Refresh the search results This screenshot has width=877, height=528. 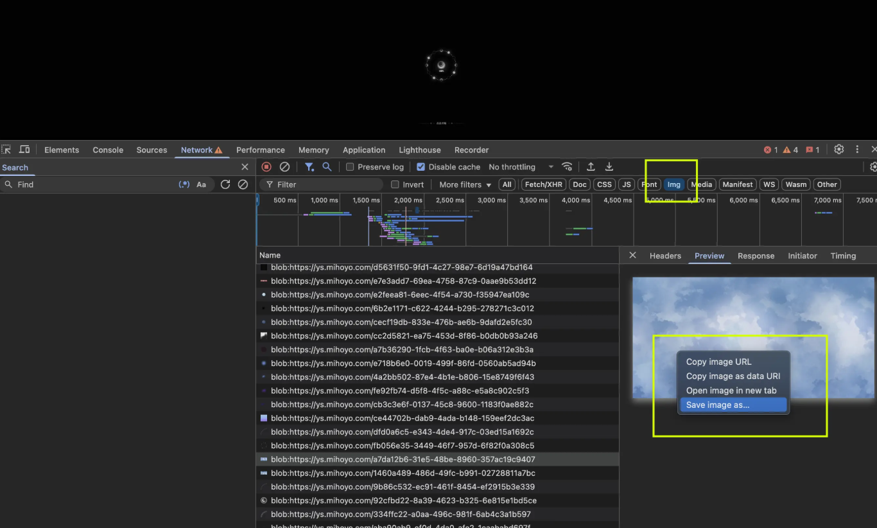[225, 184]
